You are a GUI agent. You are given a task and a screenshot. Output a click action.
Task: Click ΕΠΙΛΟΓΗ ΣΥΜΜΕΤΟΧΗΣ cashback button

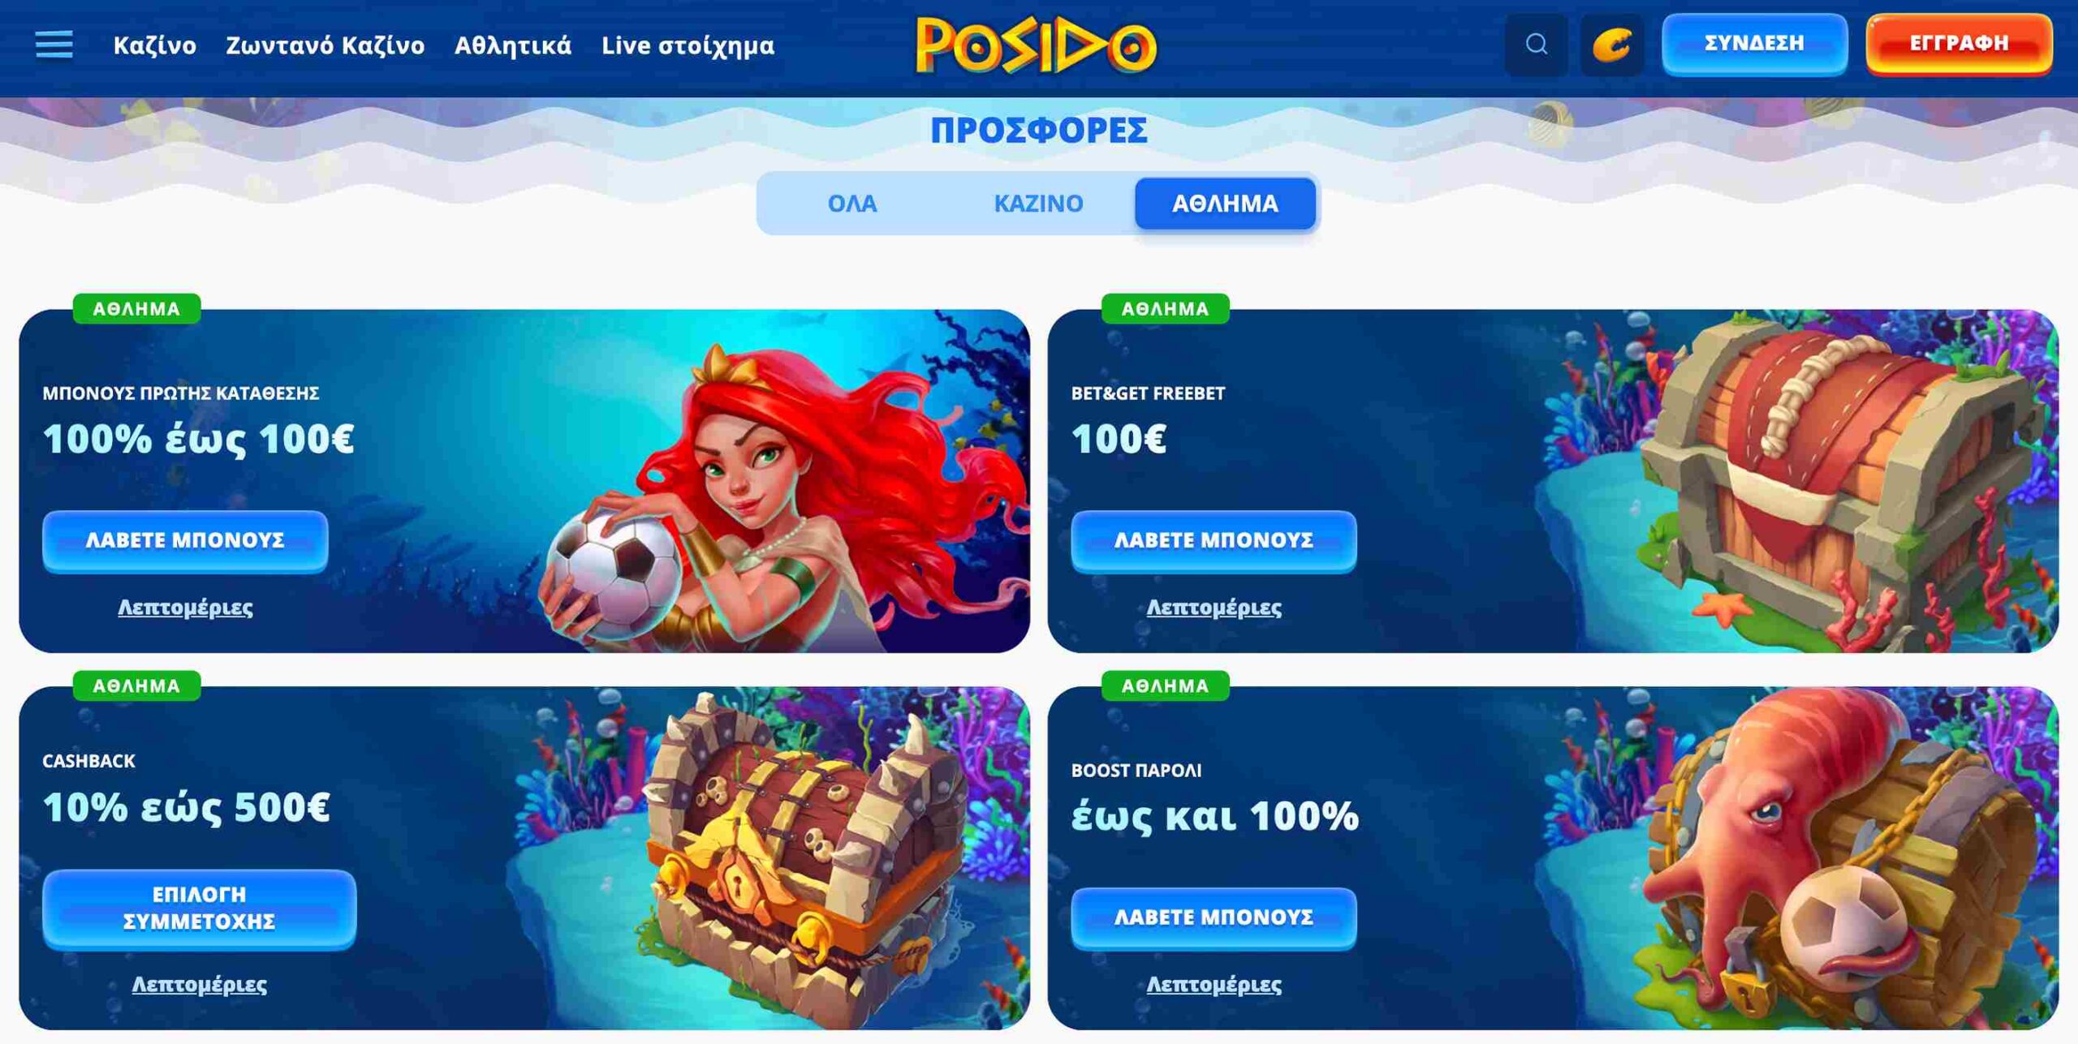click(x=199, y=909)
